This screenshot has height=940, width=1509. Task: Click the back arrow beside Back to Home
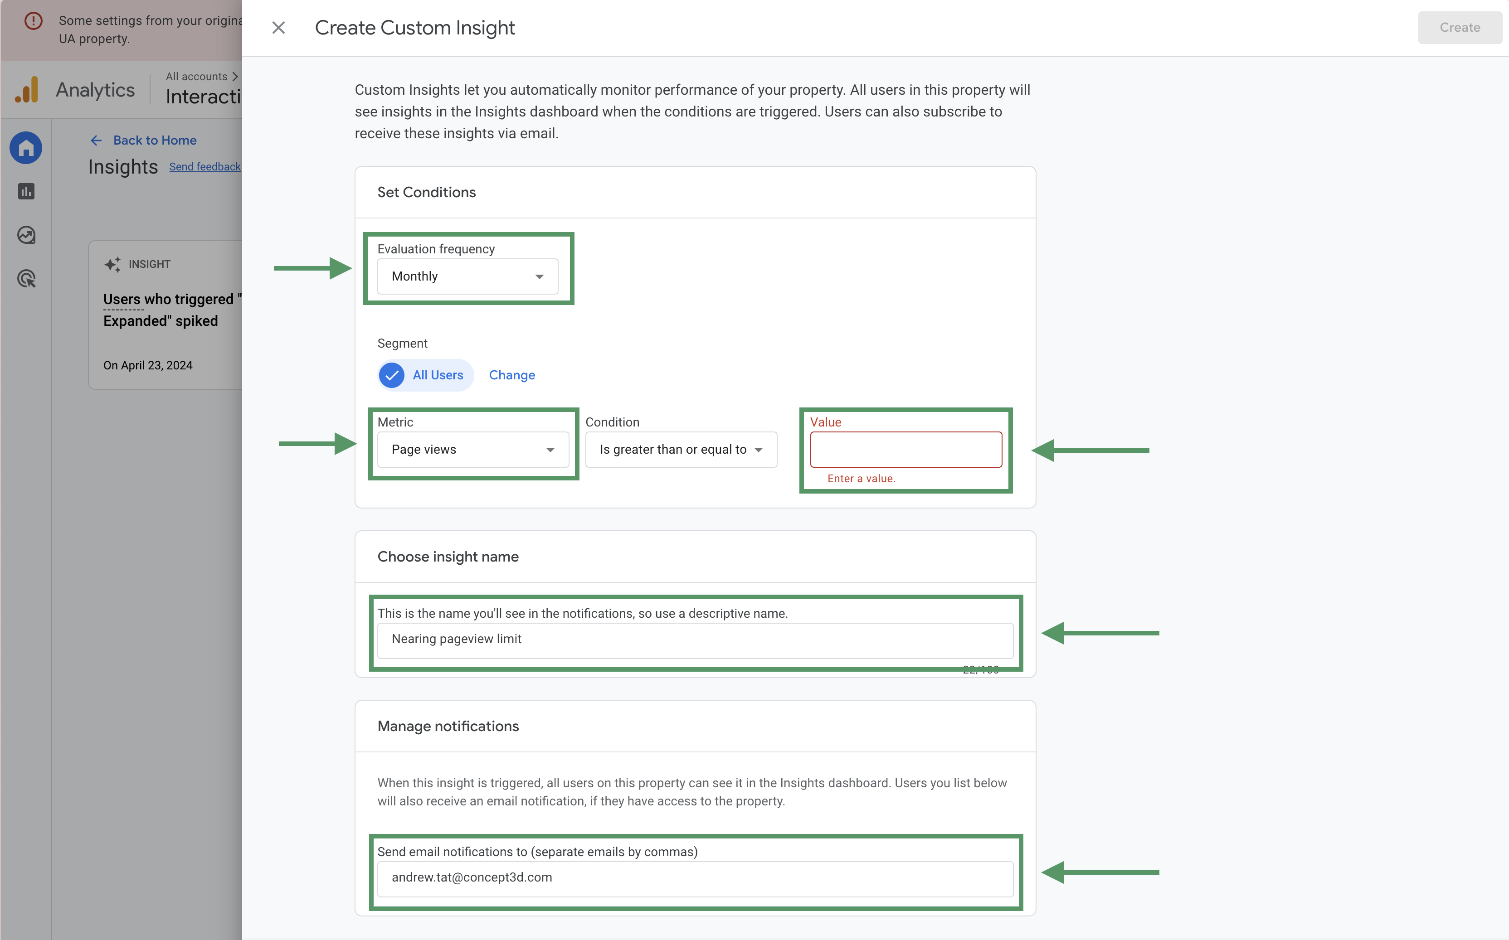[97, 140]
